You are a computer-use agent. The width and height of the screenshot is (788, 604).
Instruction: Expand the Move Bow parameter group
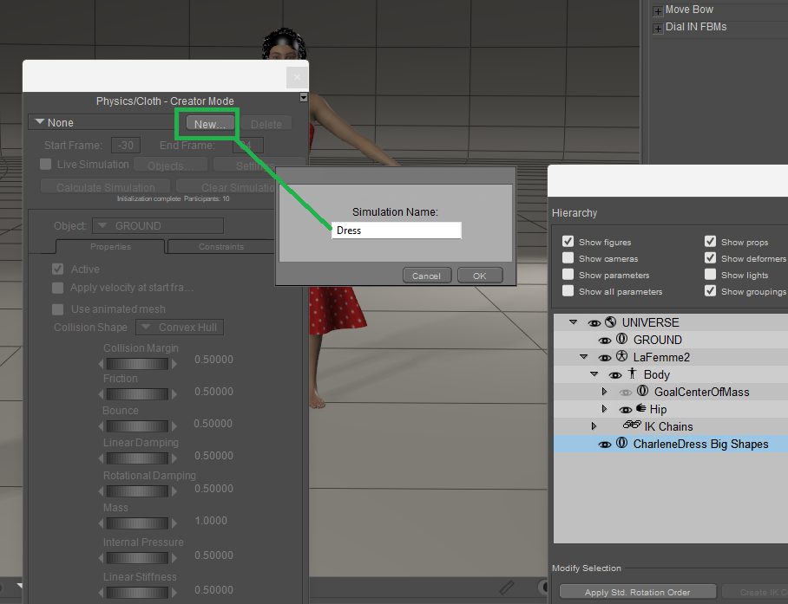658,10
